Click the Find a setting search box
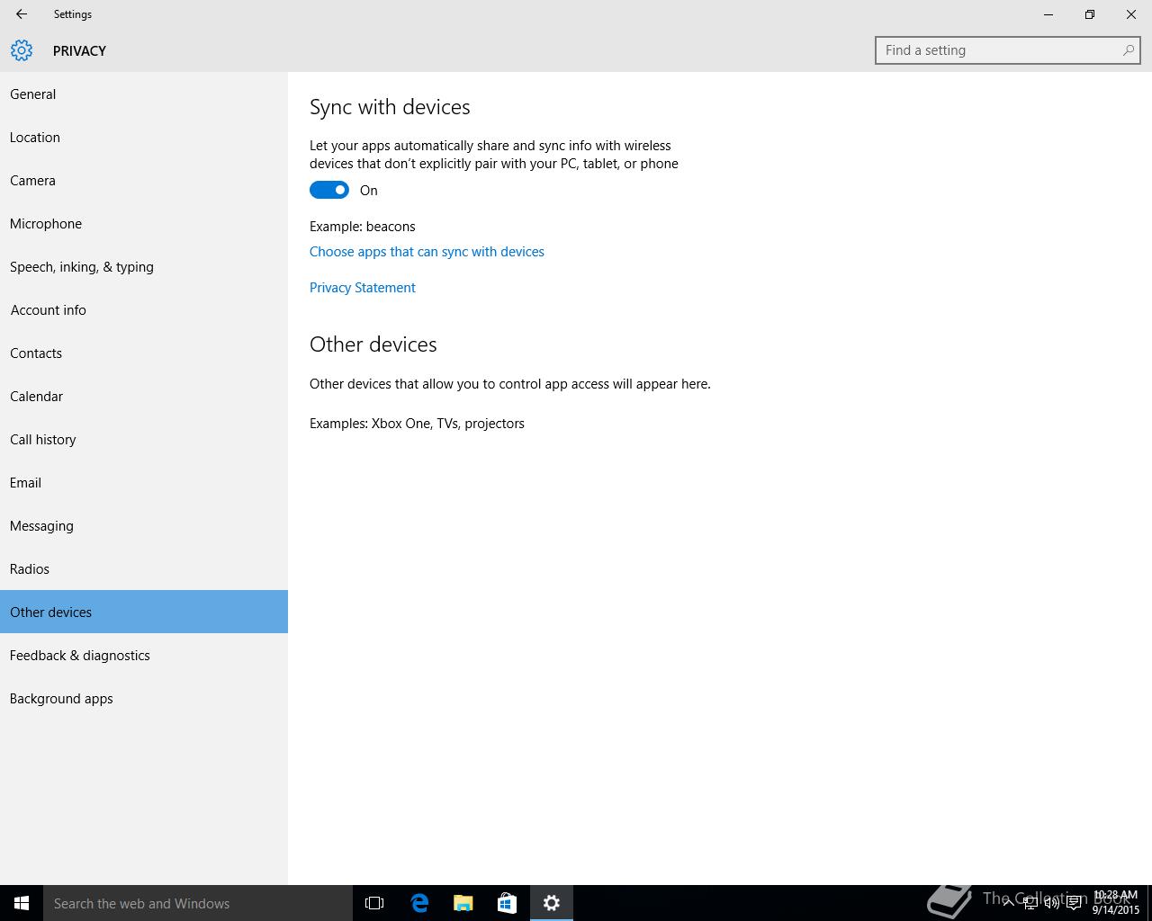 click(x=1001, y=50)
